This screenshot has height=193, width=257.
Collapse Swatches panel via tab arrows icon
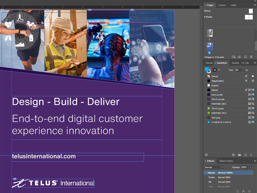(x=215, y=63)
